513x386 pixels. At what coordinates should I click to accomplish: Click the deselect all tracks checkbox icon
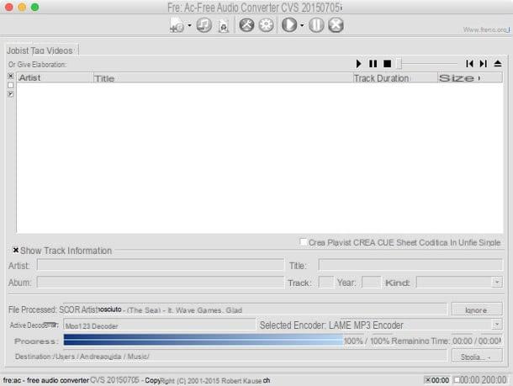(11, 85)
